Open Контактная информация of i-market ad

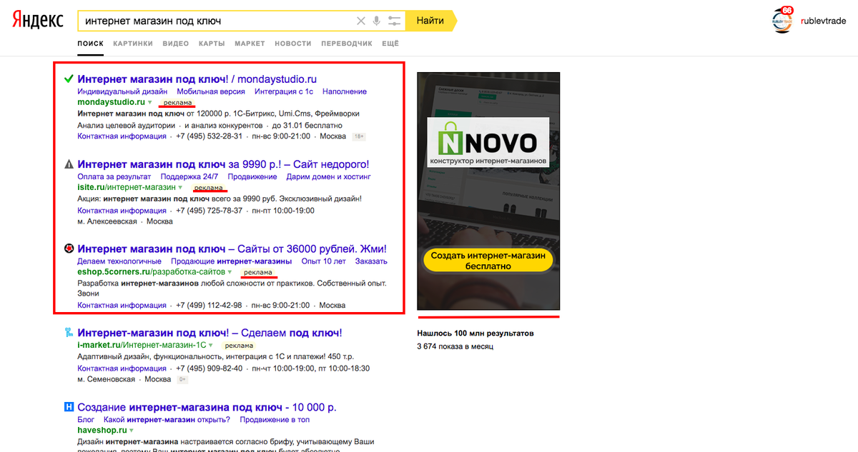(122, 368)
